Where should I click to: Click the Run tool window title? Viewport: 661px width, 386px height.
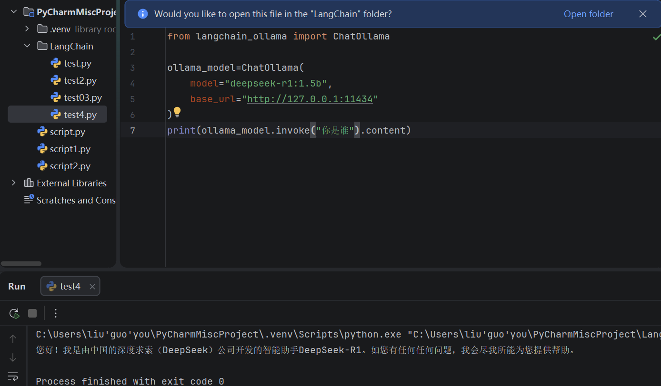pos(17,286)
